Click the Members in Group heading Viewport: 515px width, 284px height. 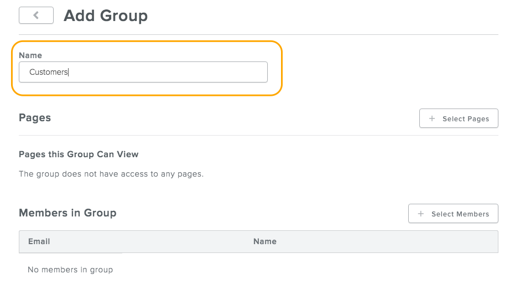[x=67, y=213]
